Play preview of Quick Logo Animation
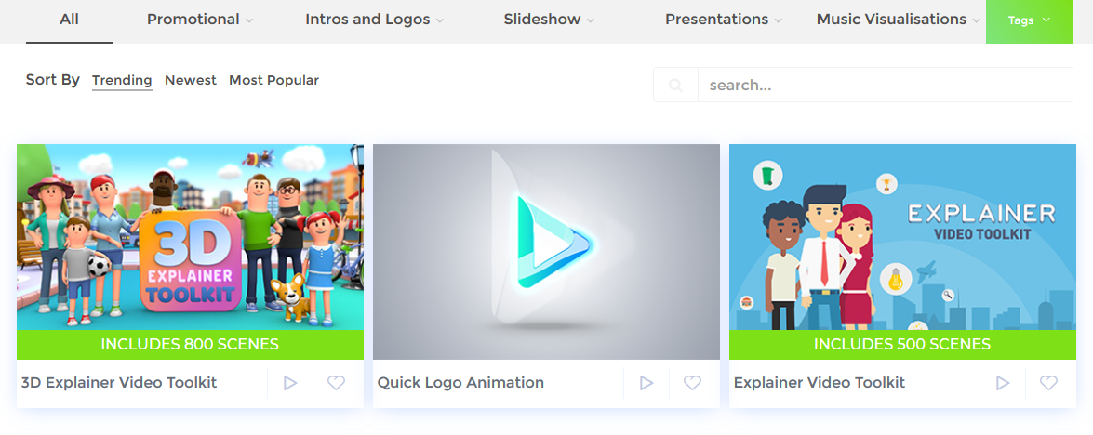Viewport: 1093px width, 435px height. click(x=646, y=383)
